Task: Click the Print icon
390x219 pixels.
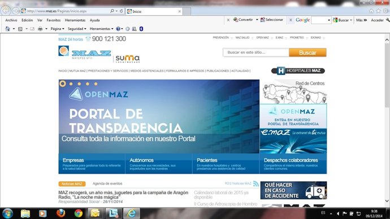Action: [x=40, y=29]
